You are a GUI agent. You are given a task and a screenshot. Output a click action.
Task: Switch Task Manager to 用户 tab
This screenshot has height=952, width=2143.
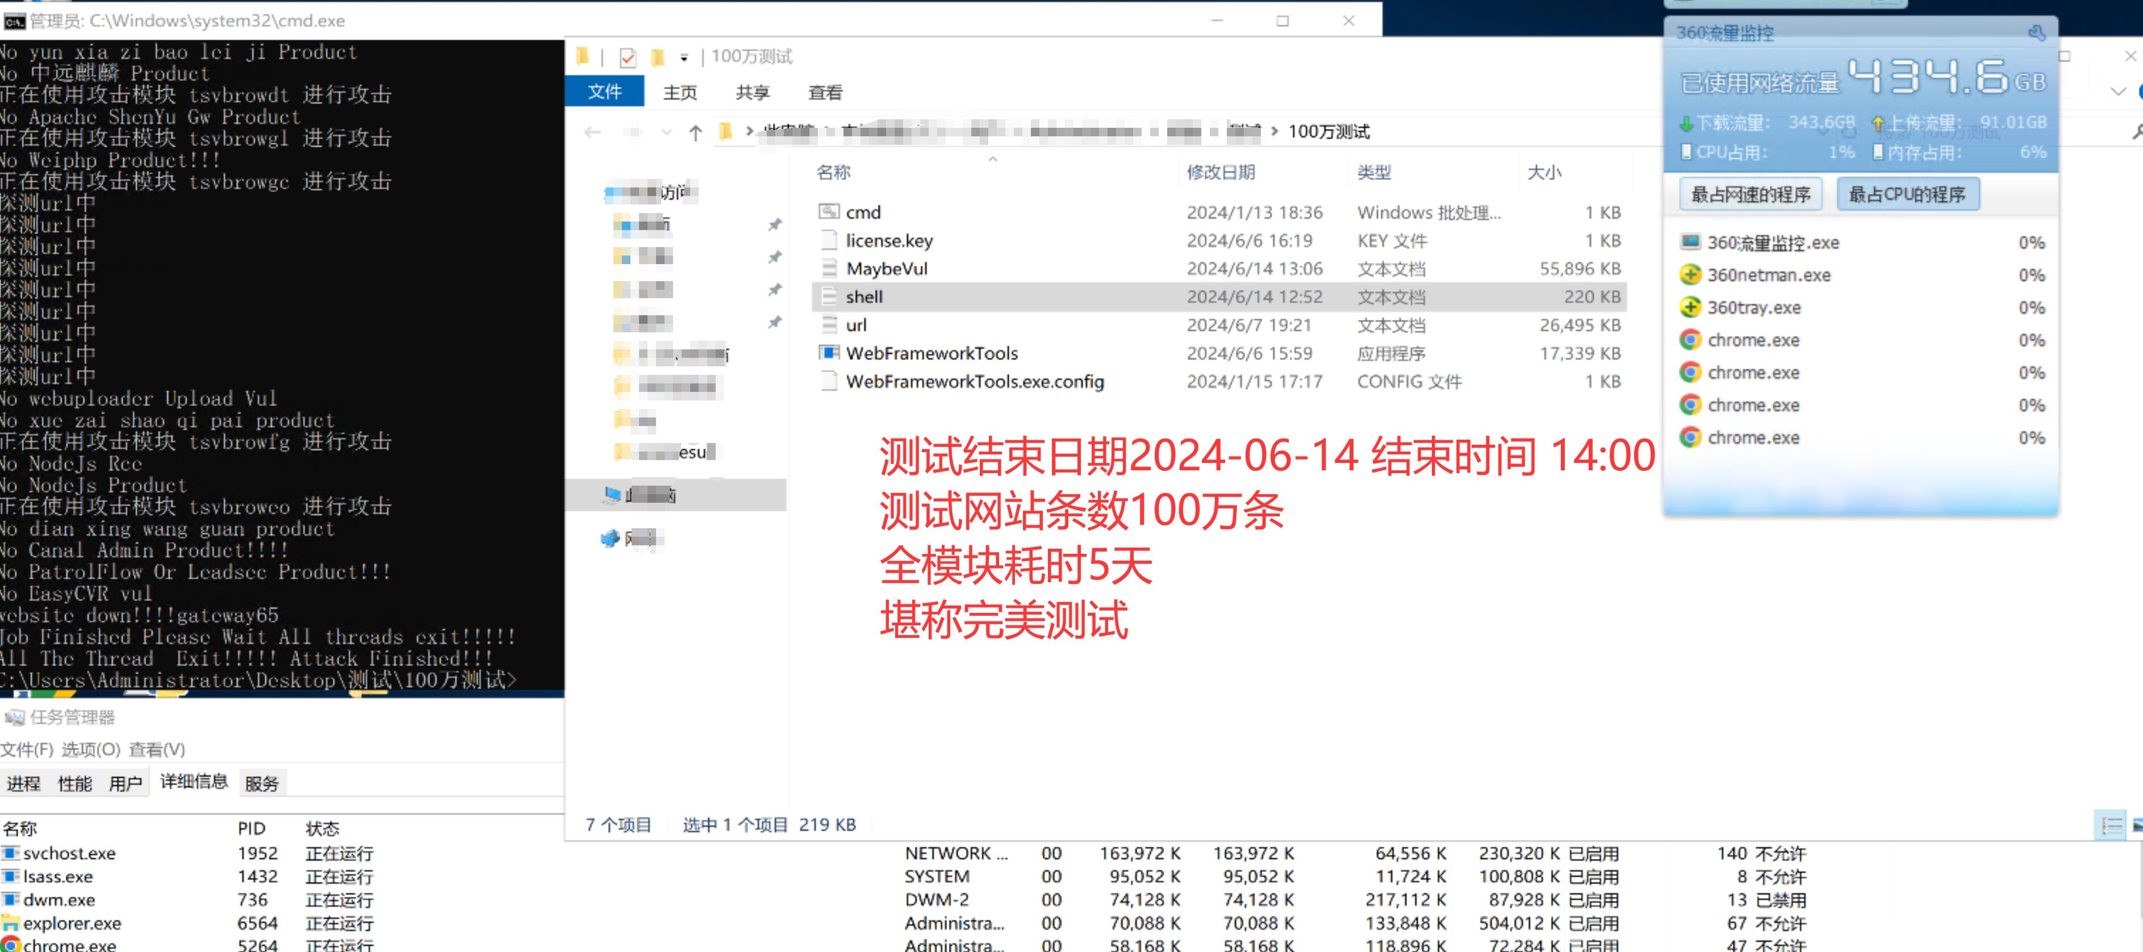click(x=126, y=783)
